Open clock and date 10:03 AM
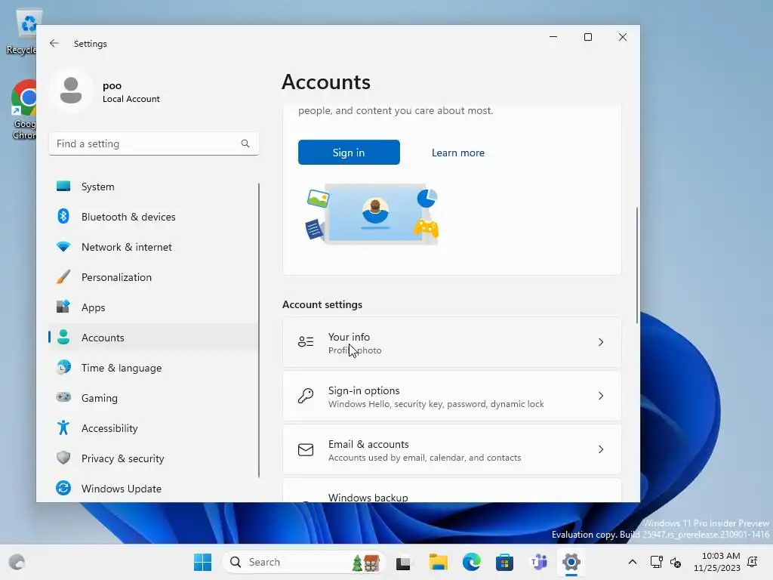 pyautogui.click(x=717, y=562)
